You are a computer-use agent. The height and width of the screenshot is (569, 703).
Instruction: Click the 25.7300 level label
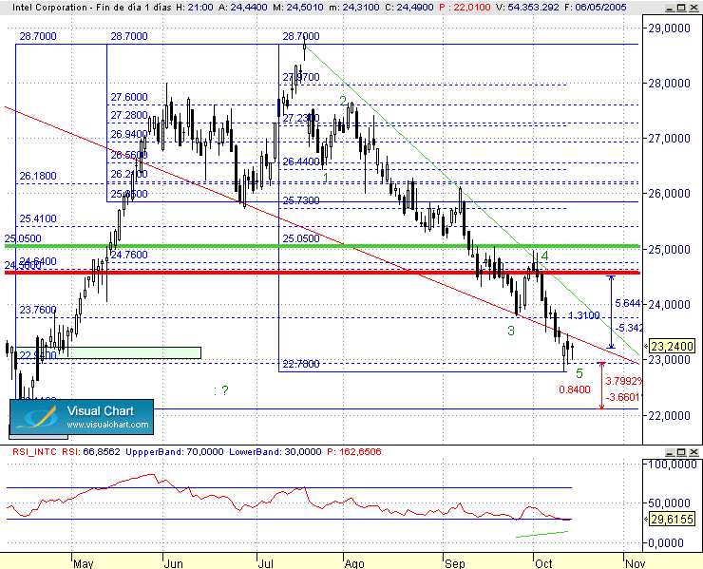pyautogui.click(x=301, y=200)
